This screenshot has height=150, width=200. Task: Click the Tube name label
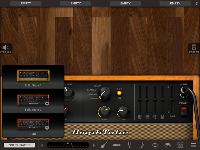(33, 134)
